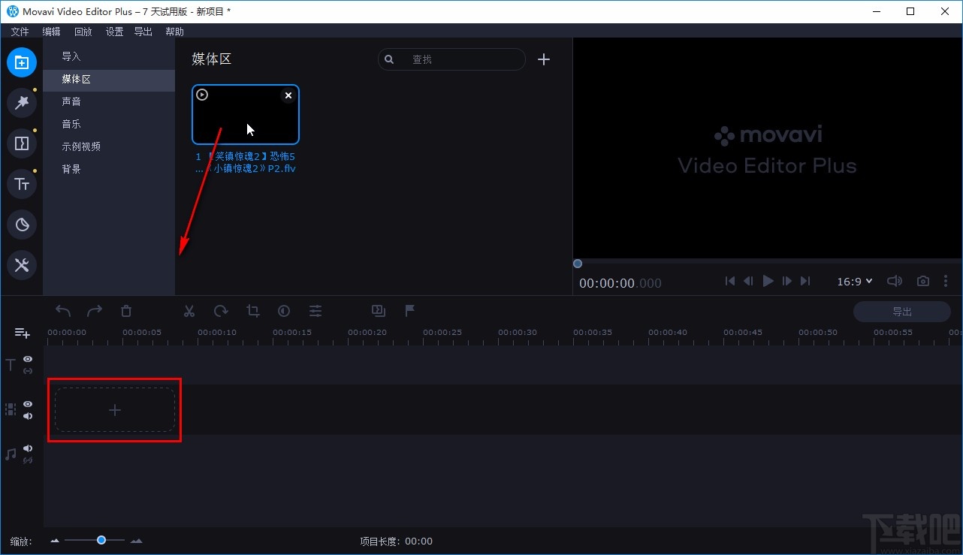Click the 00:00:10 ruler mark
This screenshot has height=555, width=963.
click(217, 332)
